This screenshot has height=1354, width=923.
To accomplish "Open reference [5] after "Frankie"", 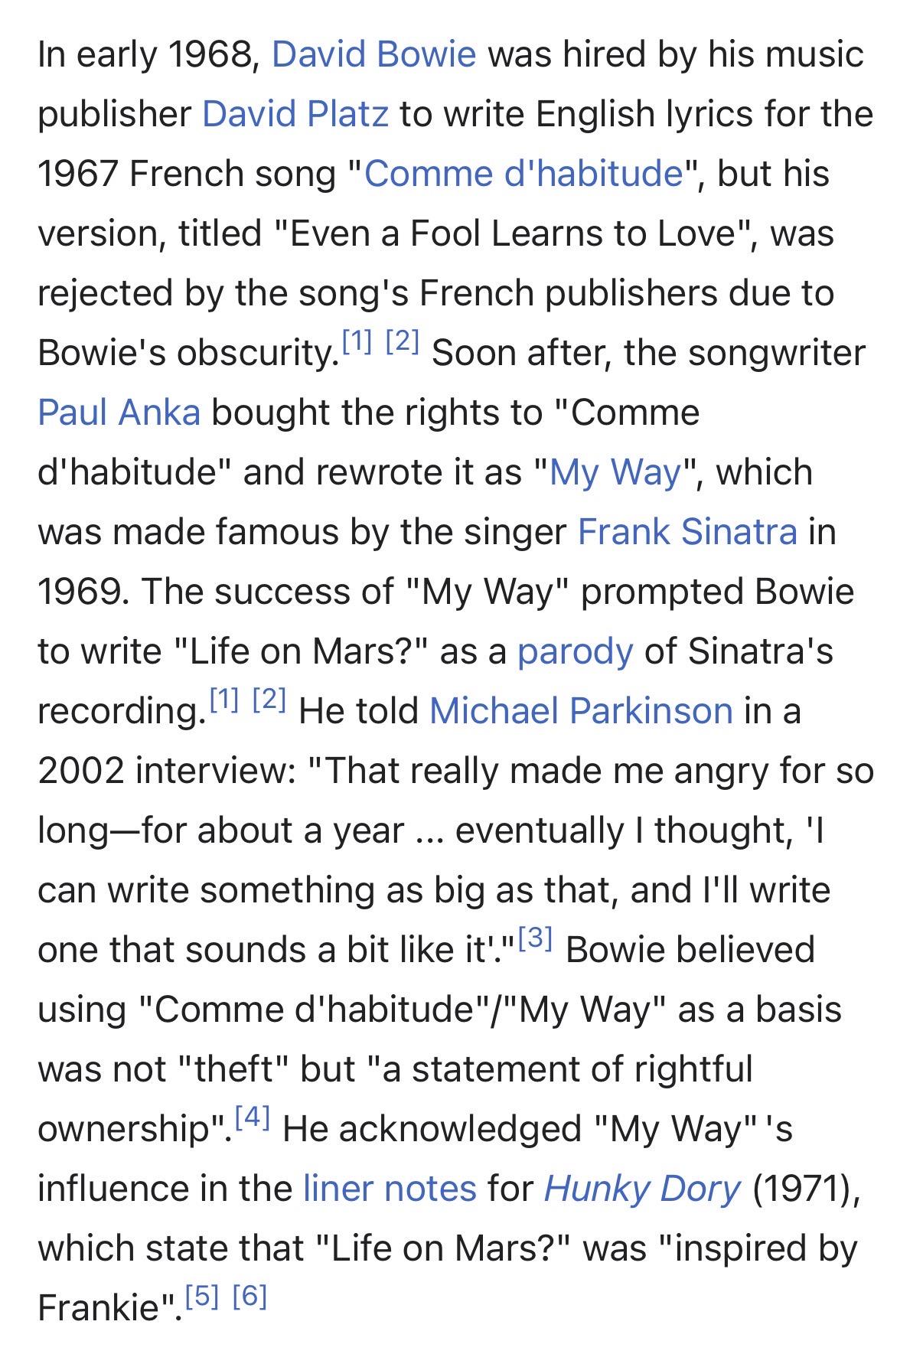I will pos(203,1297).
